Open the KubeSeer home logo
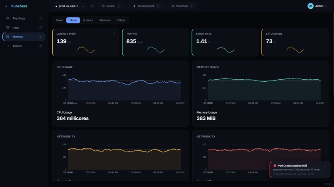 click(x=19, y=6)
